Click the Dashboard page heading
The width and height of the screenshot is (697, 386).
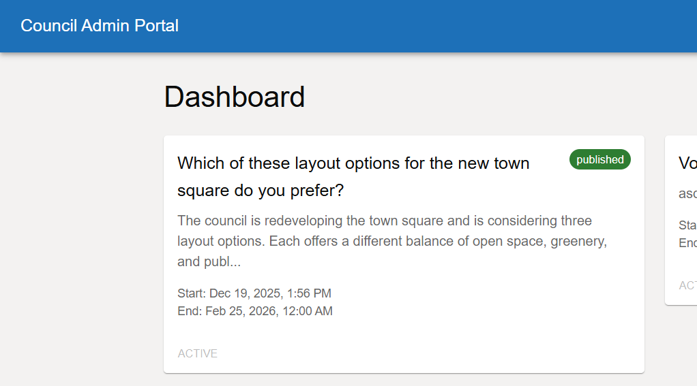coord(234,97)
